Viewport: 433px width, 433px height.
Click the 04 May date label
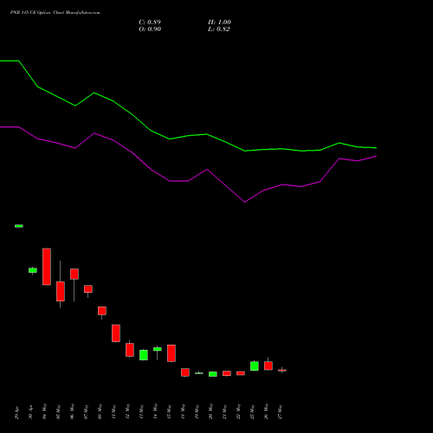pos(45,412)
